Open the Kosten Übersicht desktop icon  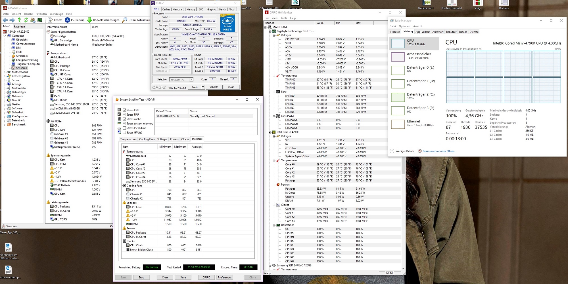tap(452, 3)
